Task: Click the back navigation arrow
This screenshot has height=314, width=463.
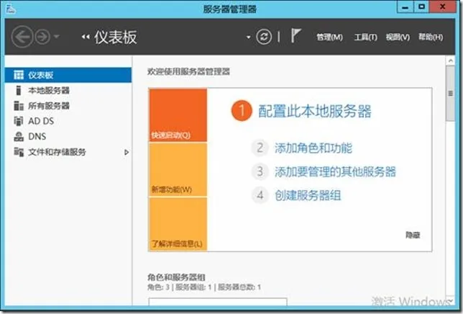Action: [x=22, y=37]
